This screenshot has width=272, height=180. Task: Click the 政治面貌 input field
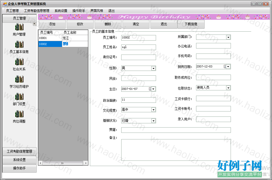point(138,100)
